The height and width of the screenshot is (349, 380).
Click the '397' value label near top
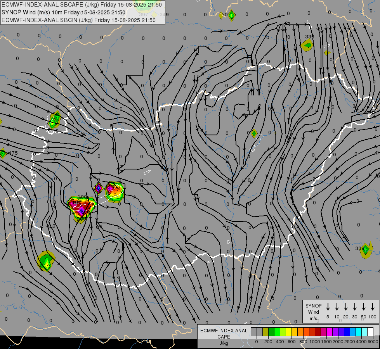pos(144,14)
